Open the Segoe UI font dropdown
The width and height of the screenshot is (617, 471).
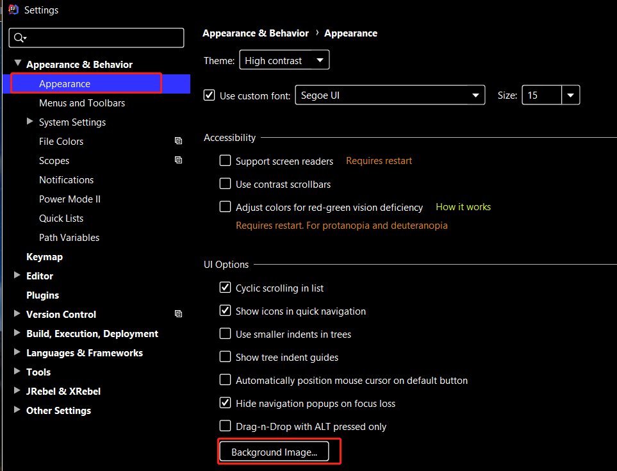tap(389, 95)
